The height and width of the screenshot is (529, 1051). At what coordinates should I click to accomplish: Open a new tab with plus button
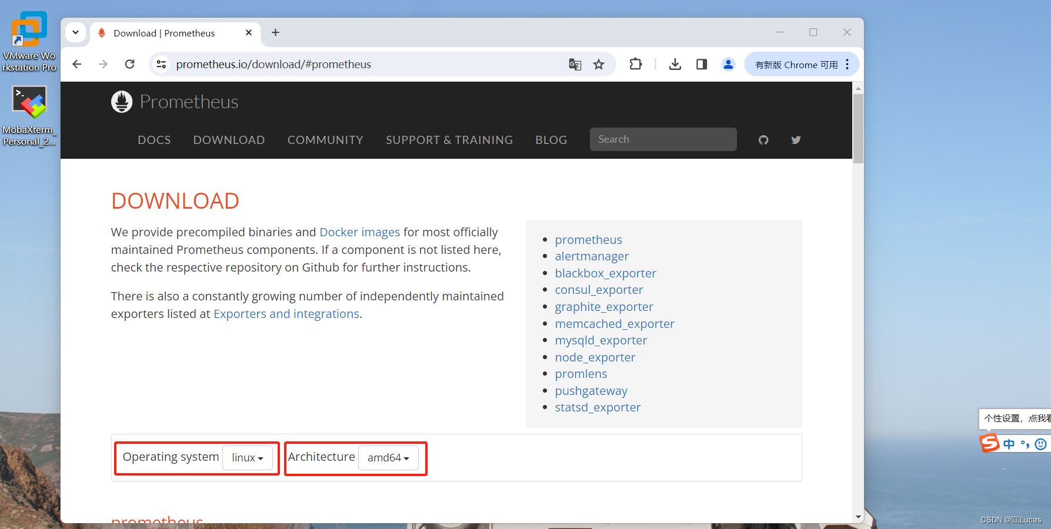[275, 32]
